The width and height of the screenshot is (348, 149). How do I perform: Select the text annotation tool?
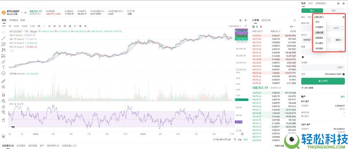coord(3,67)
